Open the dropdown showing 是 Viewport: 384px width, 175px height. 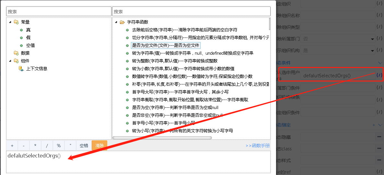(372, 50)
